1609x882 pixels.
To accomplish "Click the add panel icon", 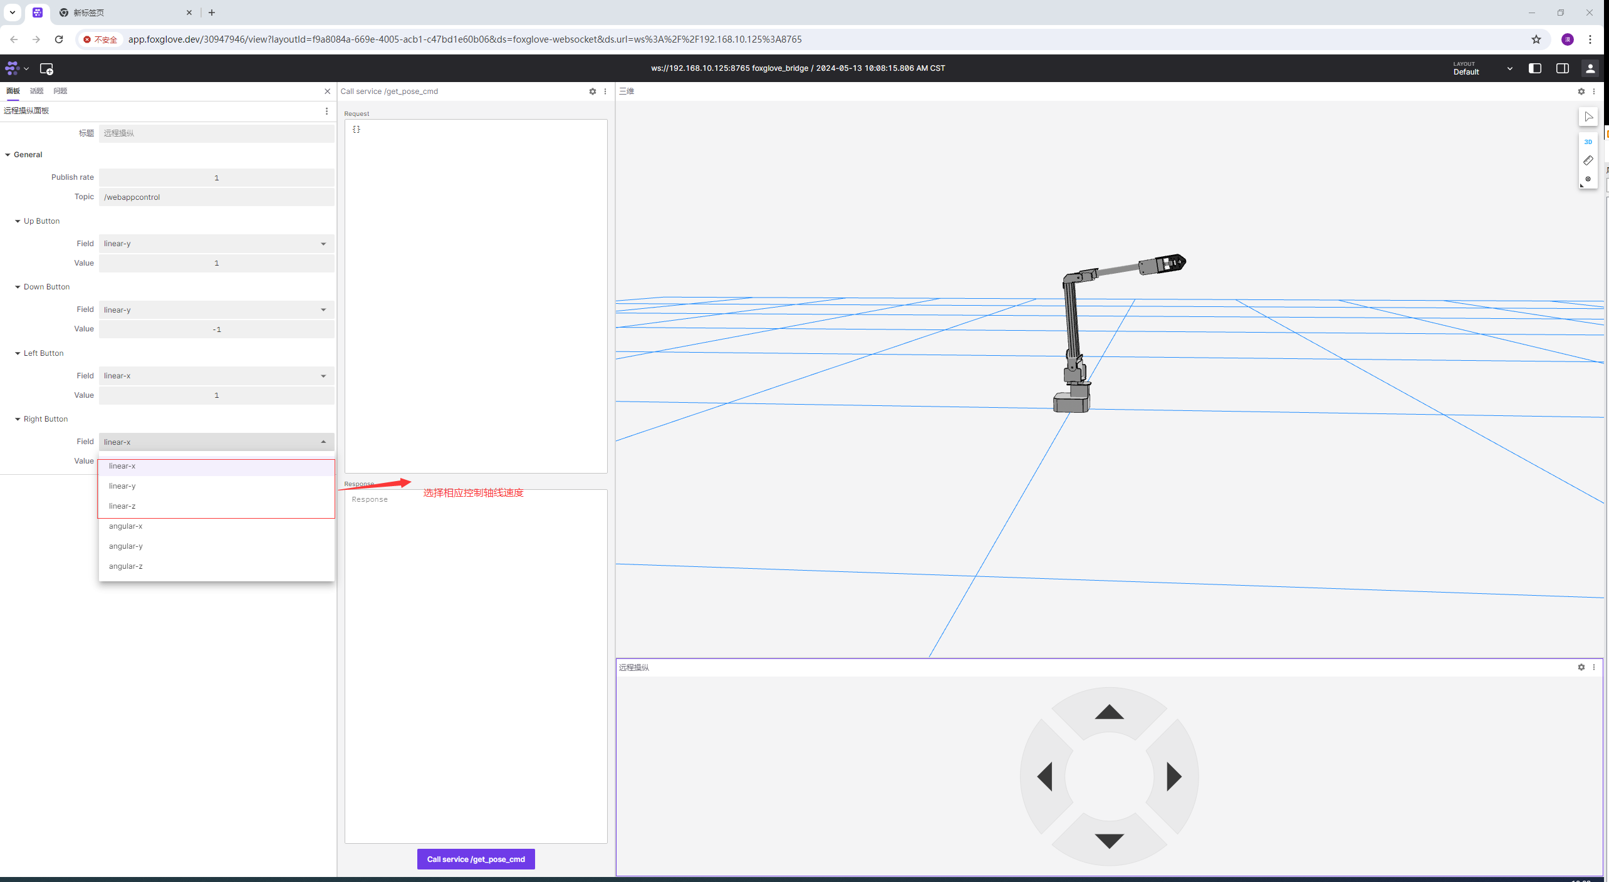I will pos(46,68).
